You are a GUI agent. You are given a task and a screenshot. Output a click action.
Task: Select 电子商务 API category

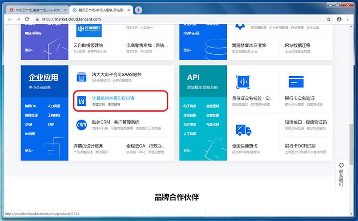click(x=190, y=106)
